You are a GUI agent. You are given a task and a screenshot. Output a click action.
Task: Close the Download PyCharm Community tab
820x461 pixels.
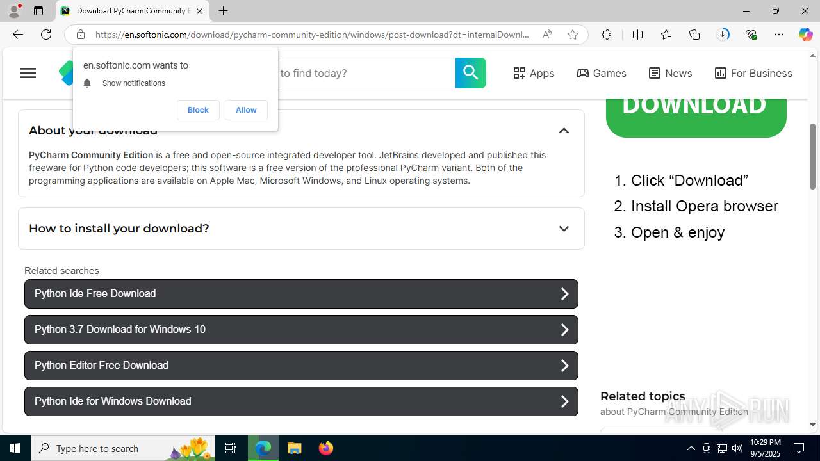199,11
